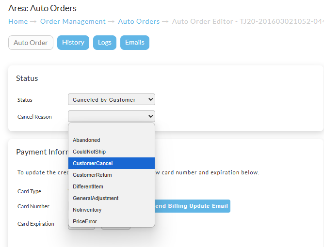Select CustomerCancel from the dropdown list
The image size is (324, 247).
pyautogui.click(x=112, y=163)
